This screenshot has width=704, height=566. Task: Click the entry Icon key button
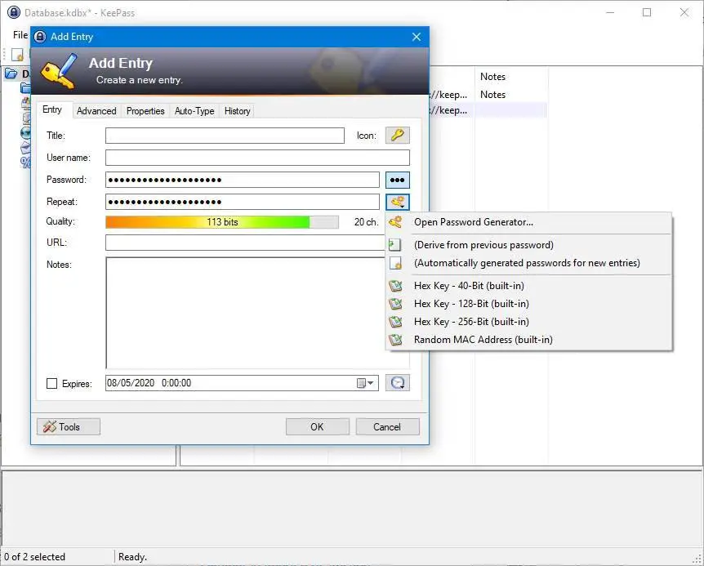tap(398, 135)
